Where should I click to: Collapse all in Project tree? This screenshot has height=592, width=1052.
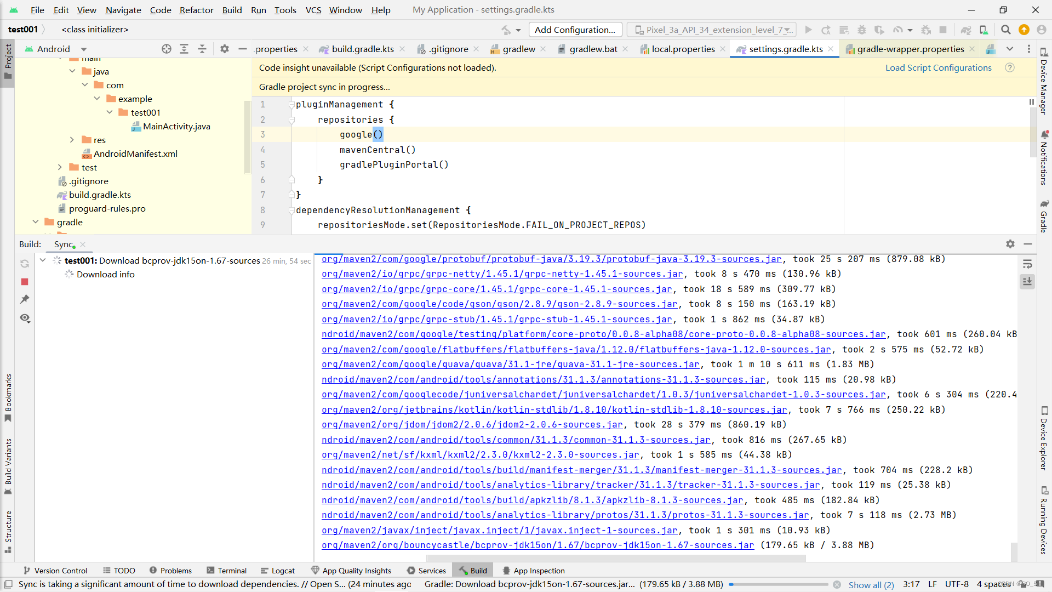click(x=202, y=49)
